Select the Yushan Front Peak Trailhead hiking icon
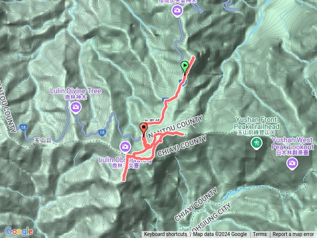The image size is (317, 238). (x=257, y=143)
